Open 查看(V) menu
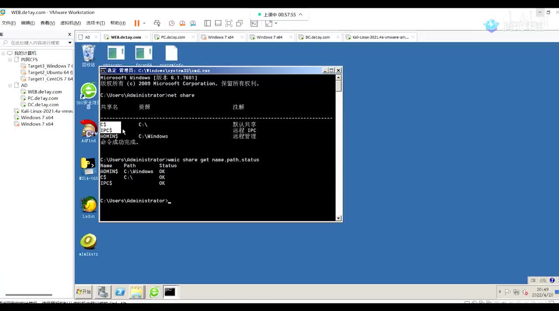The image size is (559, 311). point(48,23)
